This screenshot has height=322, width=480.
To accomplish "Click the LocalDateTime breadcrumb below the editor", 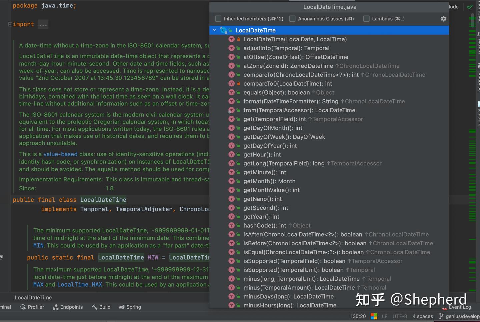I will tap(33, 298).
